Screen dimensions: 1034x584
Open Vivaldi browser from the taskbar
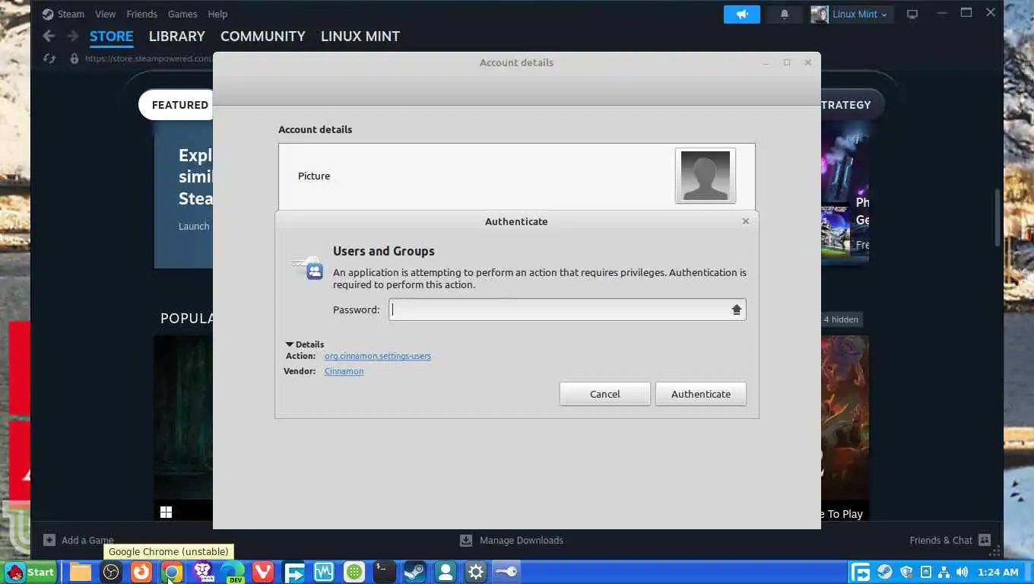(x=263, y=572)
